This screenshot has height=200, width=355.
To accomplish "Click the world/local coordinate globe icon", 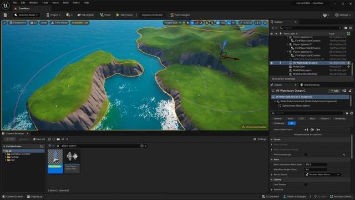I will click(x=207, y=23).
